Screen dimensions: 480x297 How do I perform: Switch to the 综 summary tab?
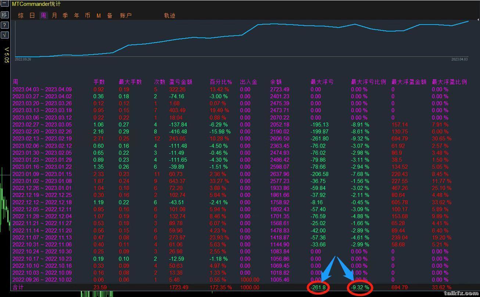[x=21, y=15]
